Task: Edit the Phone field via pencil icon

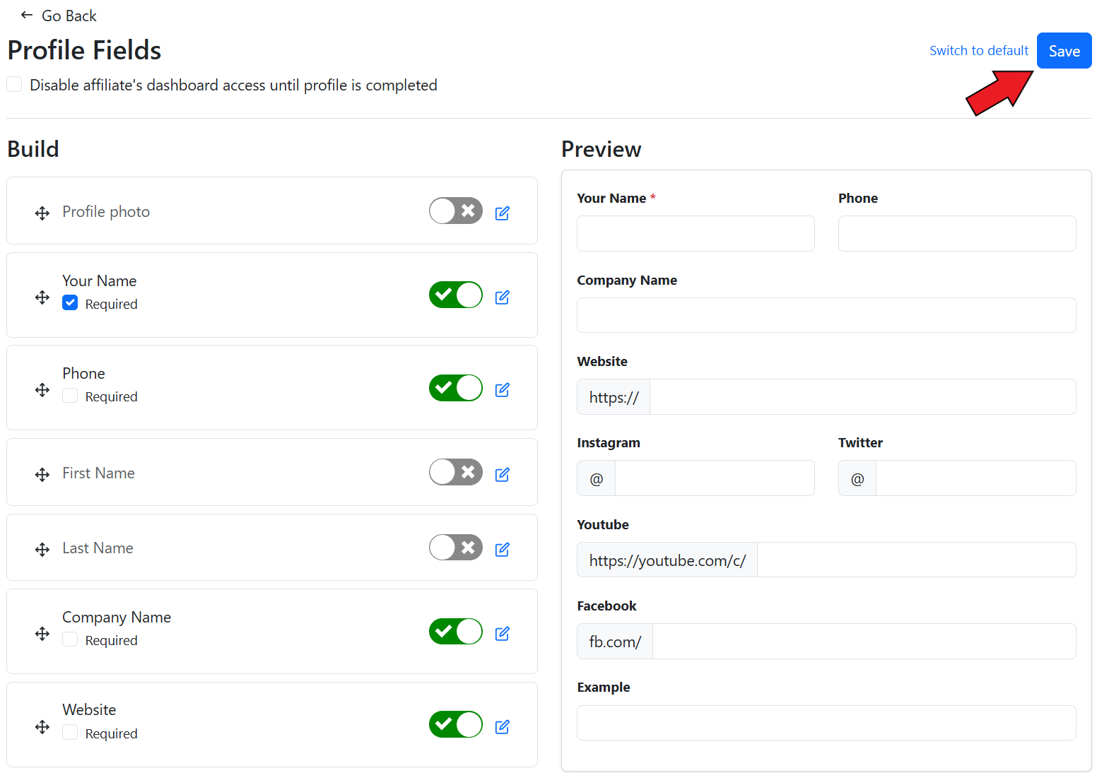Action: click(x=502, y=390)
